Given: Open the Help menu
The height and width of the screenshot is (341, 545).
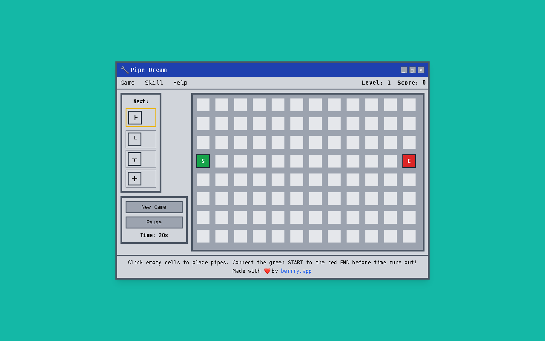Looking at the screenshot, I should (x=180, y=83).
